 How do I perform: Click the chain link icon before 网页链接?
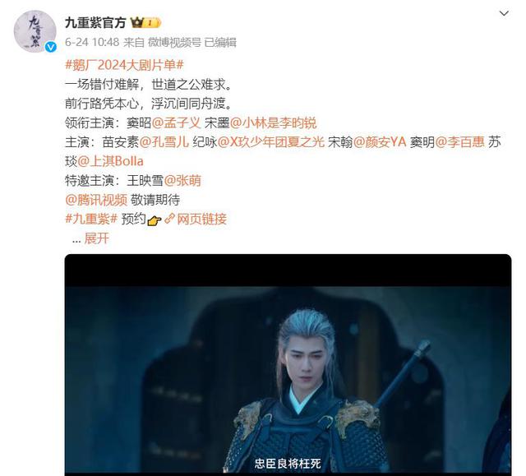point(170,219)
